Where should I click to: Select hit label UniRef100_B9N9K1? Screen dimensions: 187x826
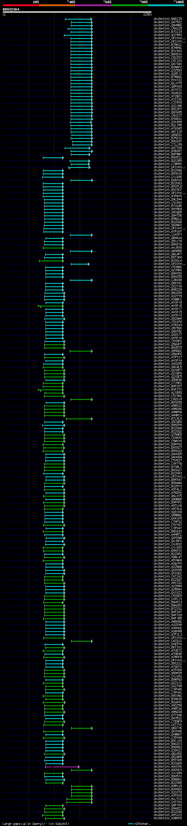[x=168, y=779]
